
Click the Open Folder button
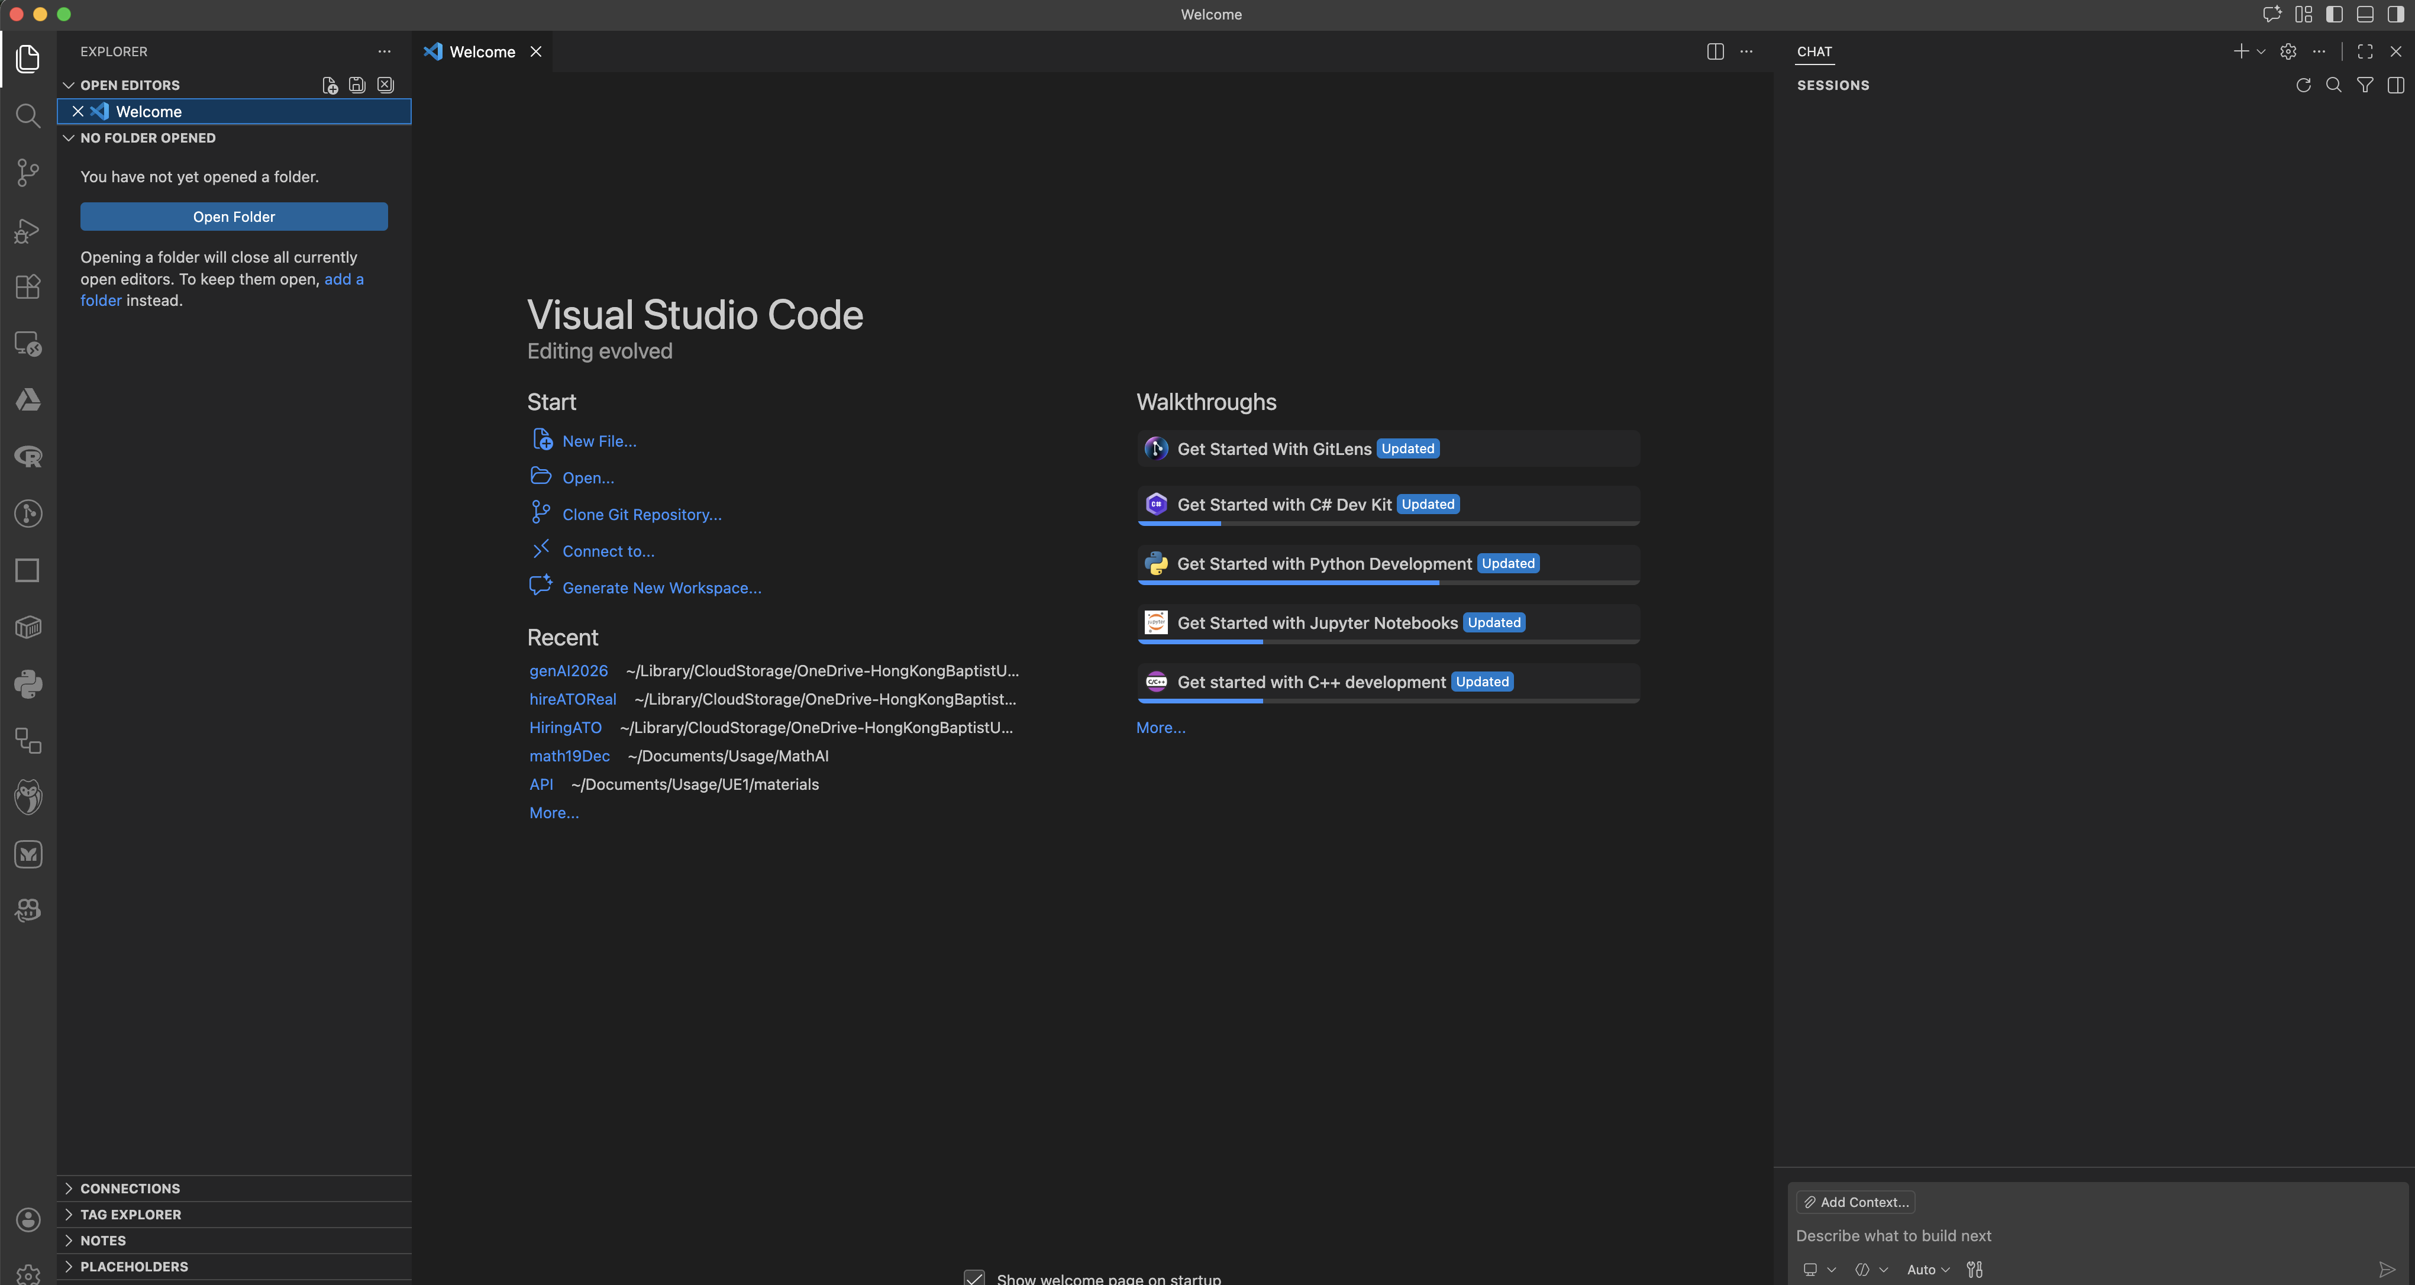(234, 215)
